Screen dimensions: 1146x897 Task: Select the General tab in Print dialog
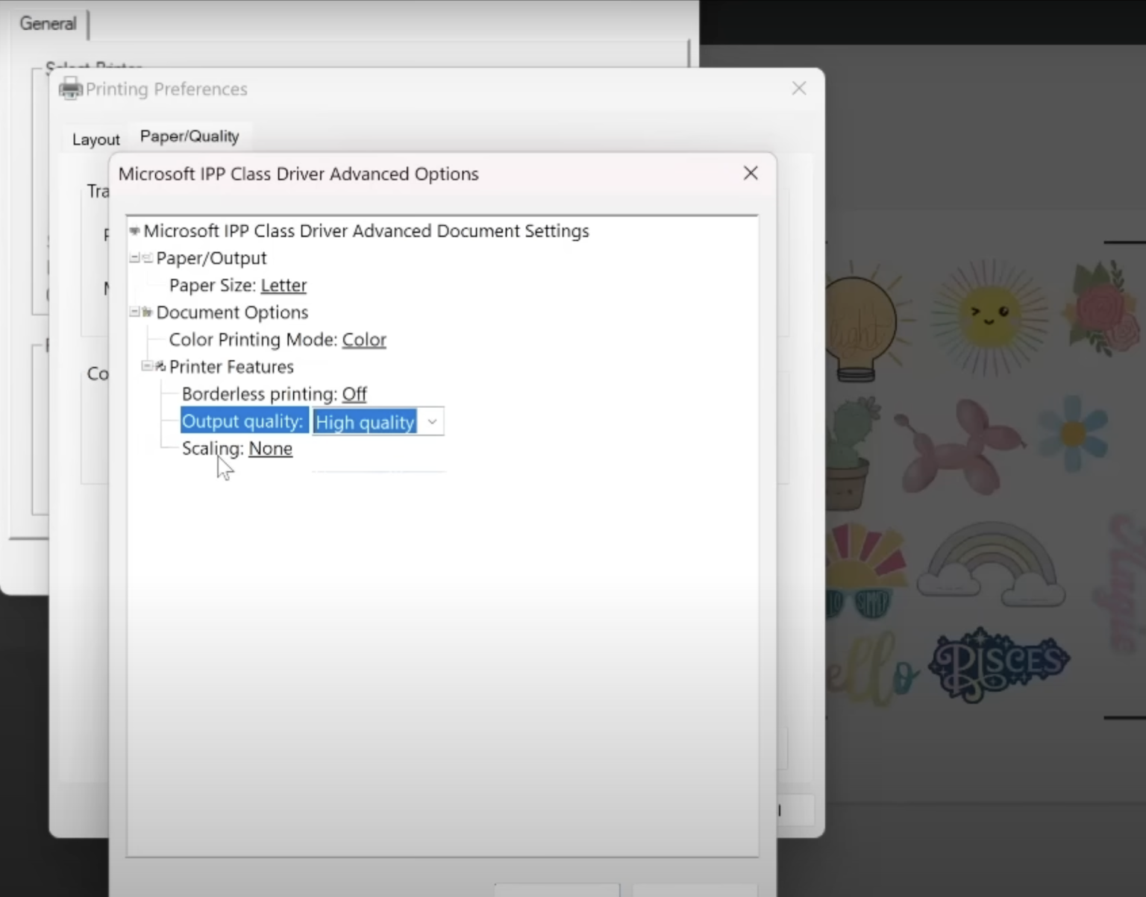coord(48,24)
